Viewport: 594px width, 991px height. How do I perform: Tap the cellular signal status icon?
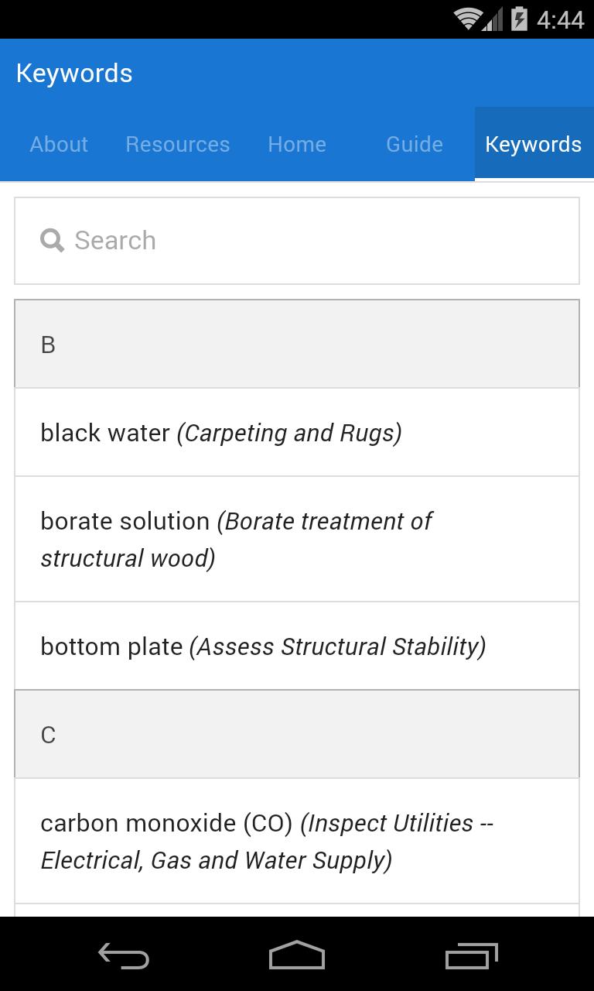pos(493,19)
